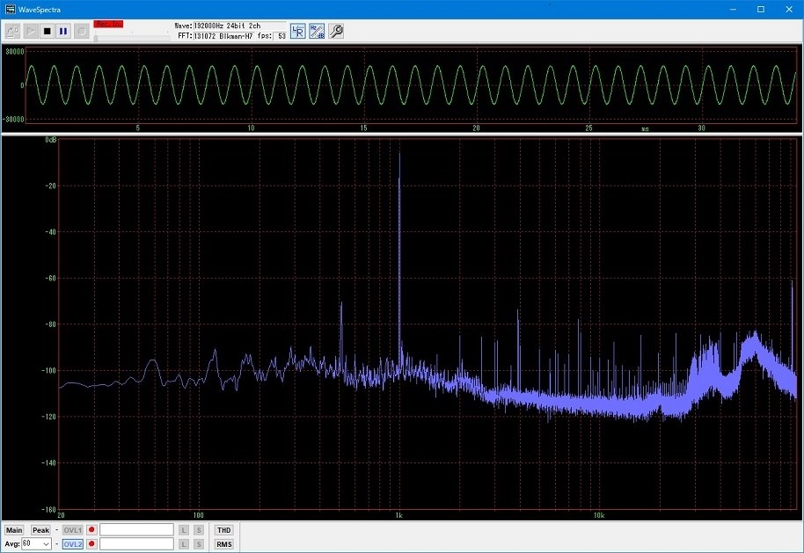Image resolution: width=804 pixels, height=553 pixels.
Task: Open file icon at toolbar start
Action: coord(13,32)
